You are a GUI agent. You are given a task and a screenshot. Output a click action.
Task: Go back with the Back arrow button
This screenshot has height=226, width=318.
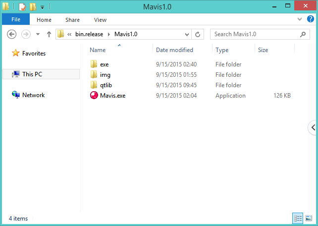click(11, 34)
